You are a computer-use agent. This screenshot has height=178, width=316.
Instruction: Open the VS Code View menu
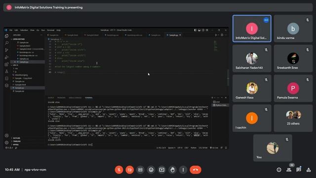pos(32,30)
